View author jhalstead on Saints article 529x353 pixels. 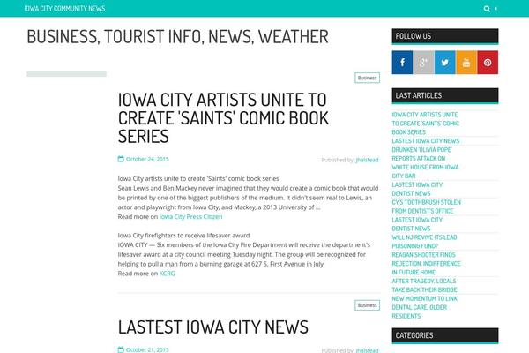pyautogui.click(x=367, y=160)
